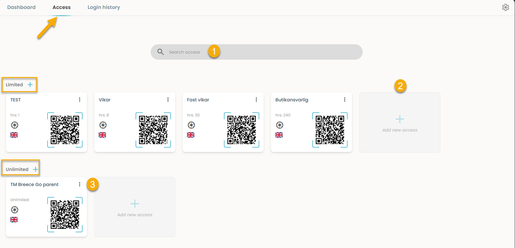Open the TM Breece Go parent QR code
515x248 pixels.
[65, 215]
